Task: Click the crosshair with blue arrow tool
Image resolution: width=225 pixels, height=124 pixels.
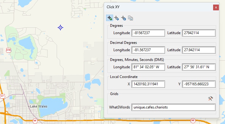Action: [x=116, y=18]
